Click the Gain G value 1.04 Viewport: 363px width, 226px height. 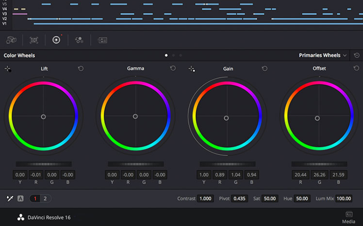[x=235, y=175]
